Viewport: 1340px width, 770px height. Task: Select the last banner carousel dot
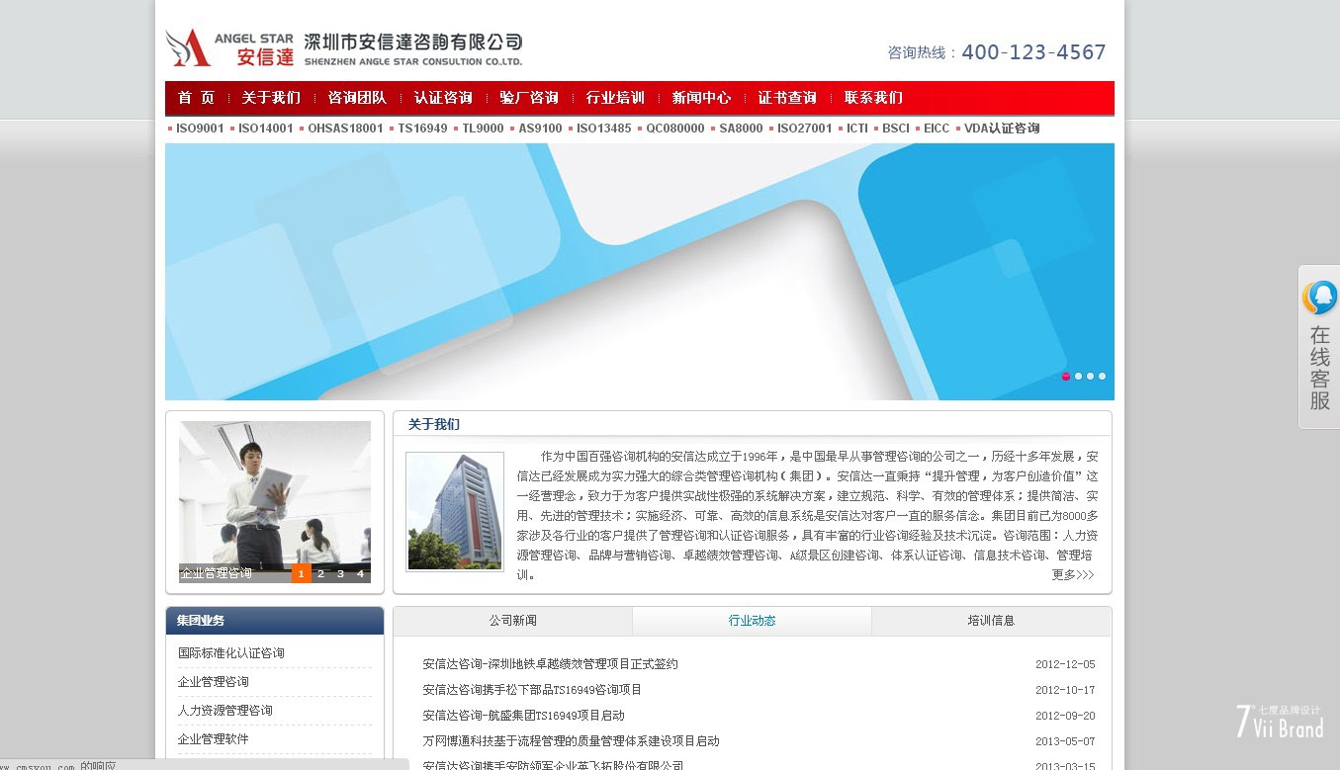pyautogui.click(x=1102, y=377)
